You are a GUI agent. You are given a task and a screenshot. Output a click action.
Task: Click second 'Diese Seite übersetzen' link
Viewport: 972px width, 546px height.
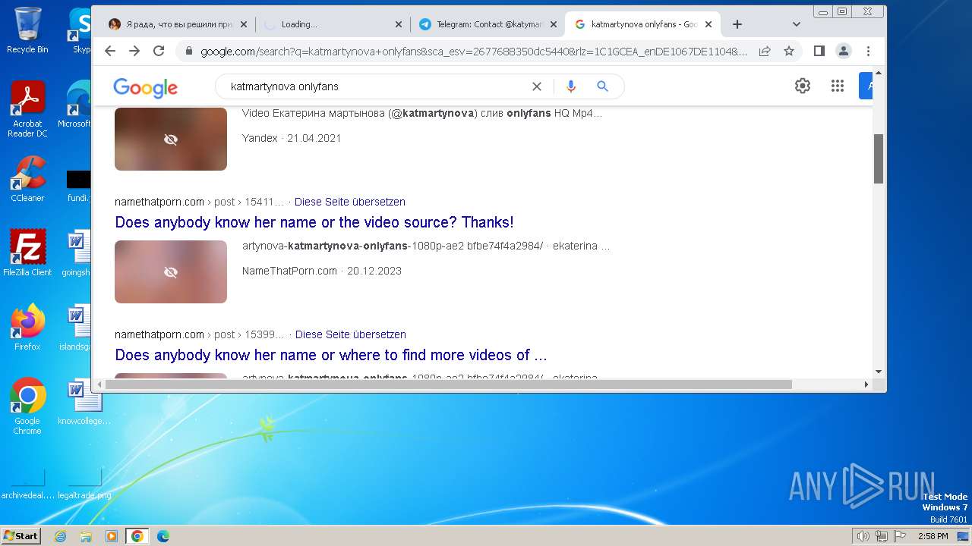(351, 334)
